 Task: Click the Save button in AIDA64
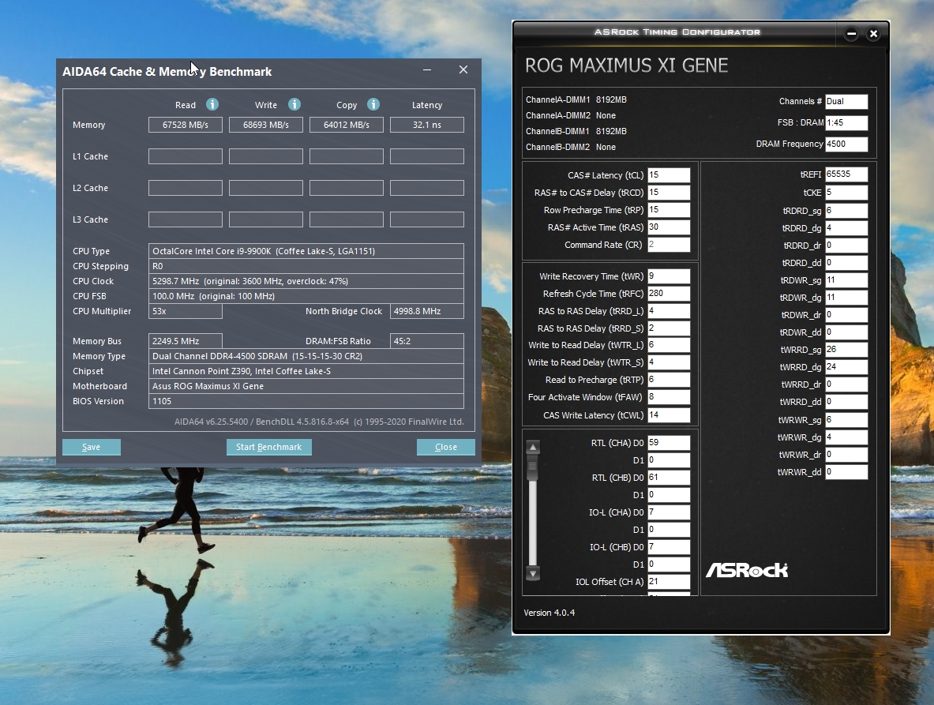[x=91, y=447]
